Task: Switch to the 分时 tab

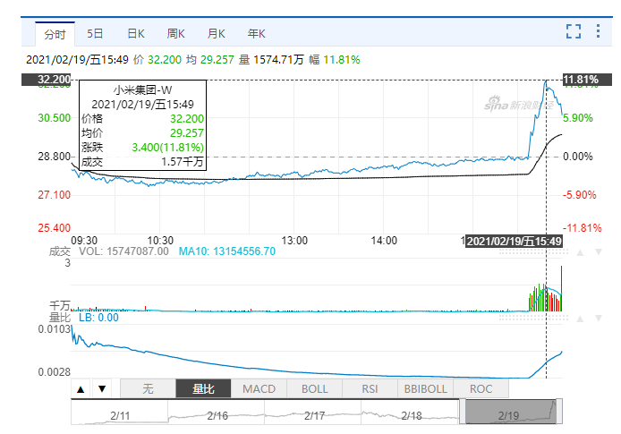Action: (x=55, y=34)
